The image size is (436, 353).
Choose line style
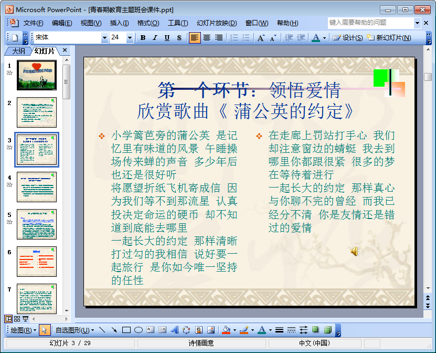[280, 330]
